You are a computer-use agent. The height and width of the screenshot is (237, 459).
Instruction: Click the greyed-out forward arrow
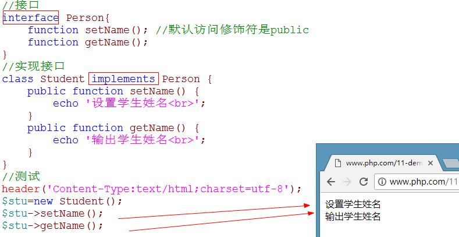(x=347, y=182)
